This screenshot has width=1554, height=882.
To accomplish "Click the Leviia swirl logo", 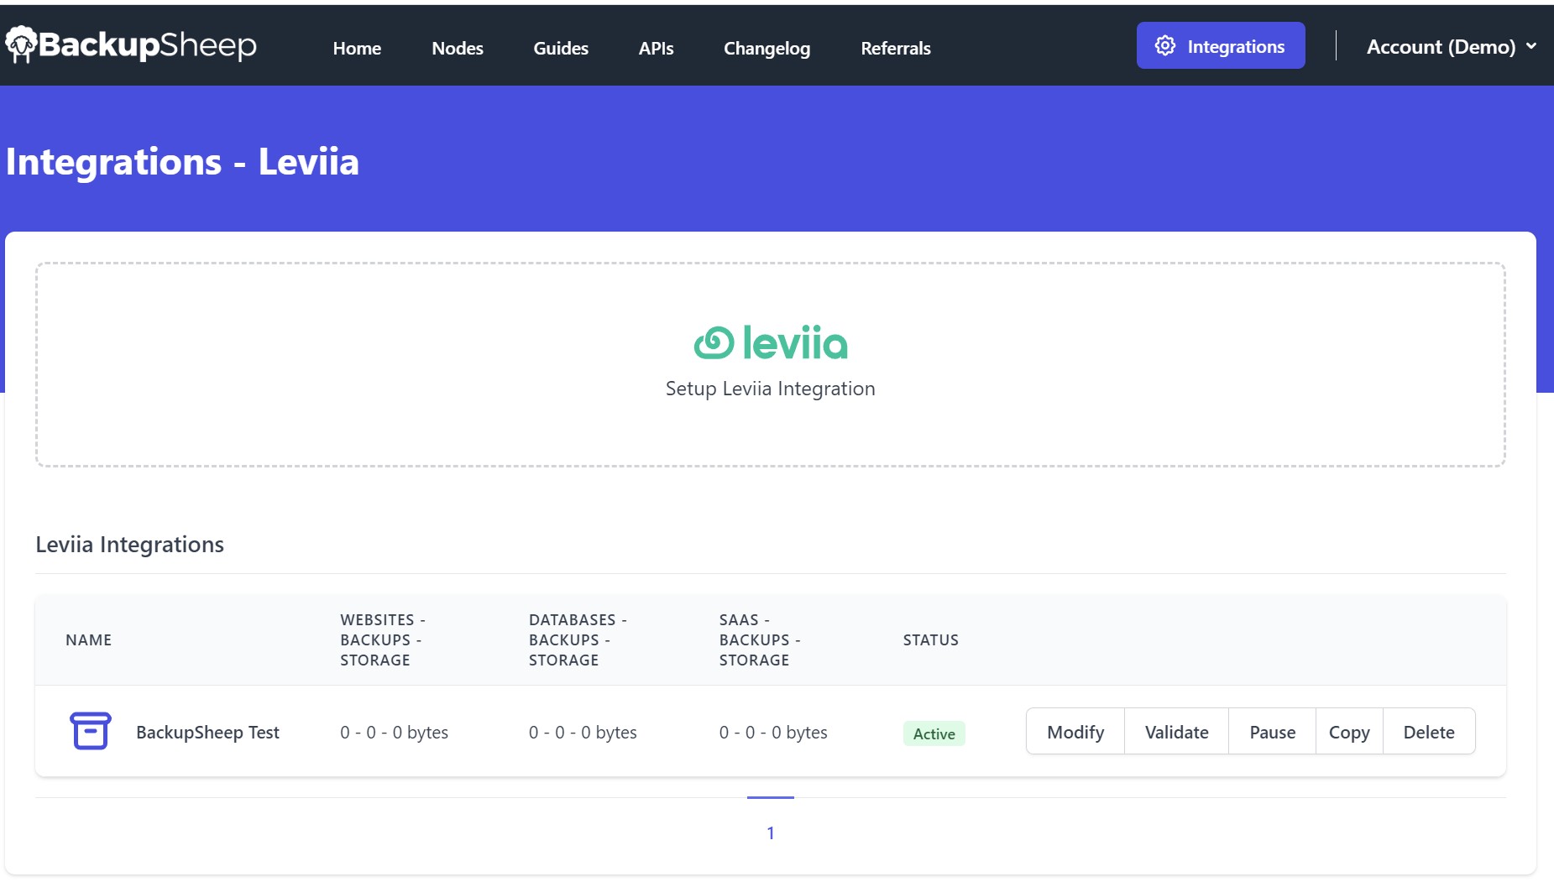I will [714, 342].
